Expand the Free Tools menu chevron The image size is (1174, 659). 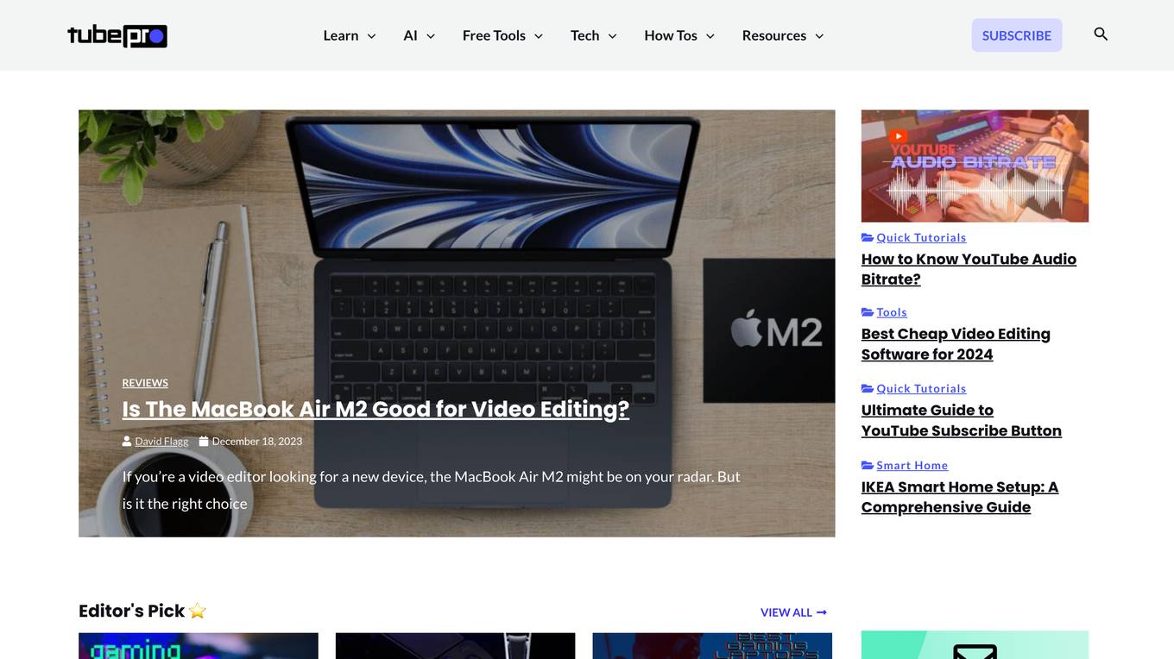coord(539,36)
